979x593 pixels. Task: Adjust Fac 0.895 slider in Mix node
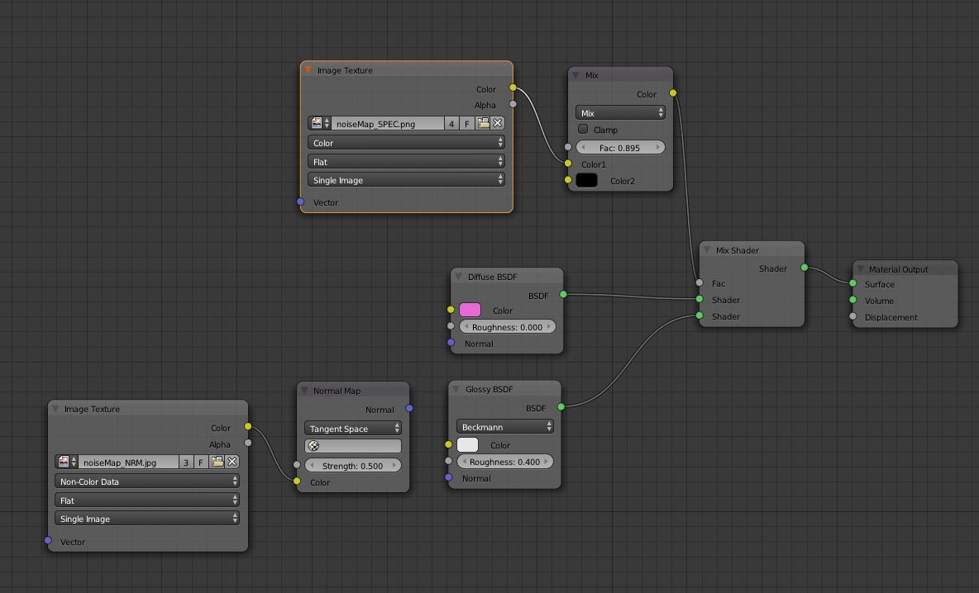(x=620, y=148)
